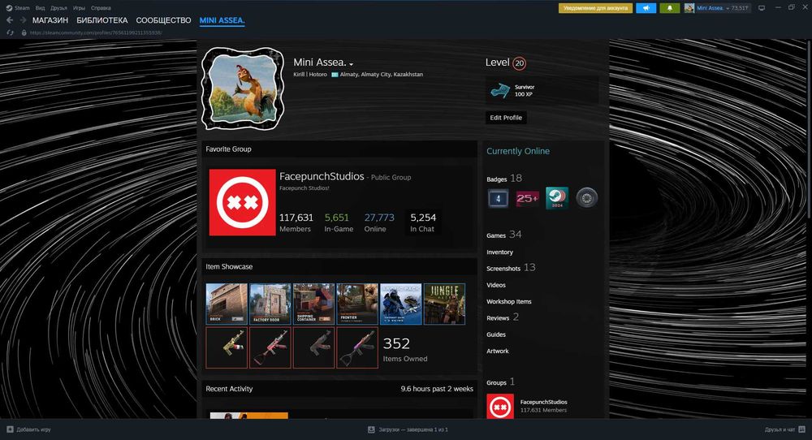Open the Factory Door showcase item

click(270, 304)
